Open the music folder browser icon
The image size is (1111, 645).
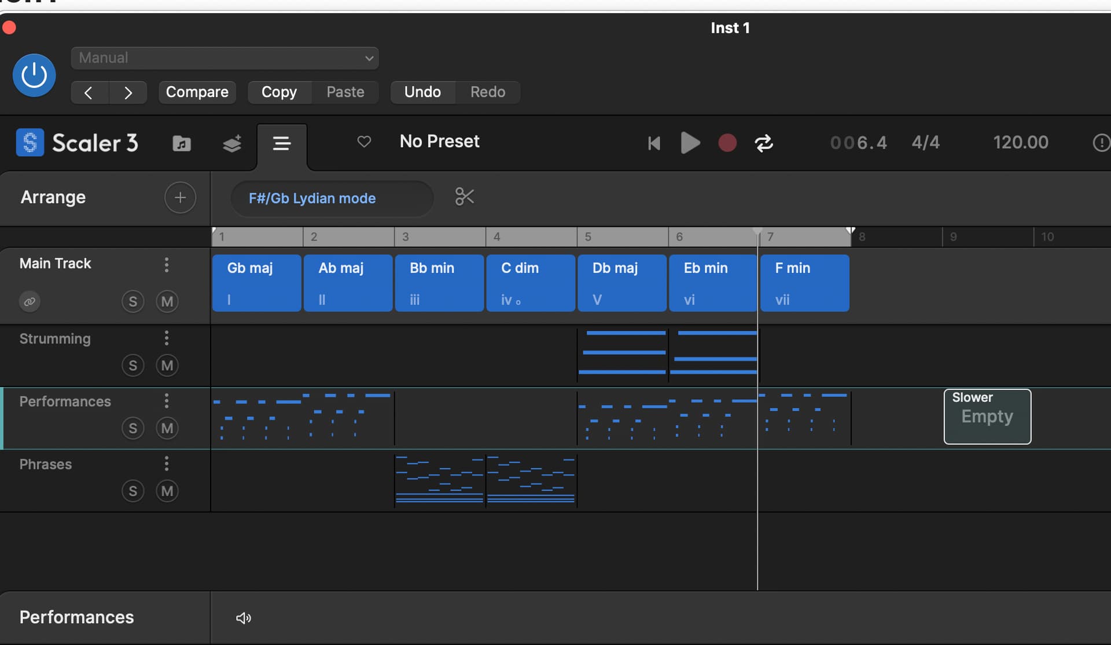coord(182,143)
